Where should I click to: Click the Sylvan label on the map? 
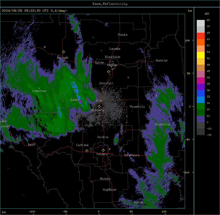100,63
